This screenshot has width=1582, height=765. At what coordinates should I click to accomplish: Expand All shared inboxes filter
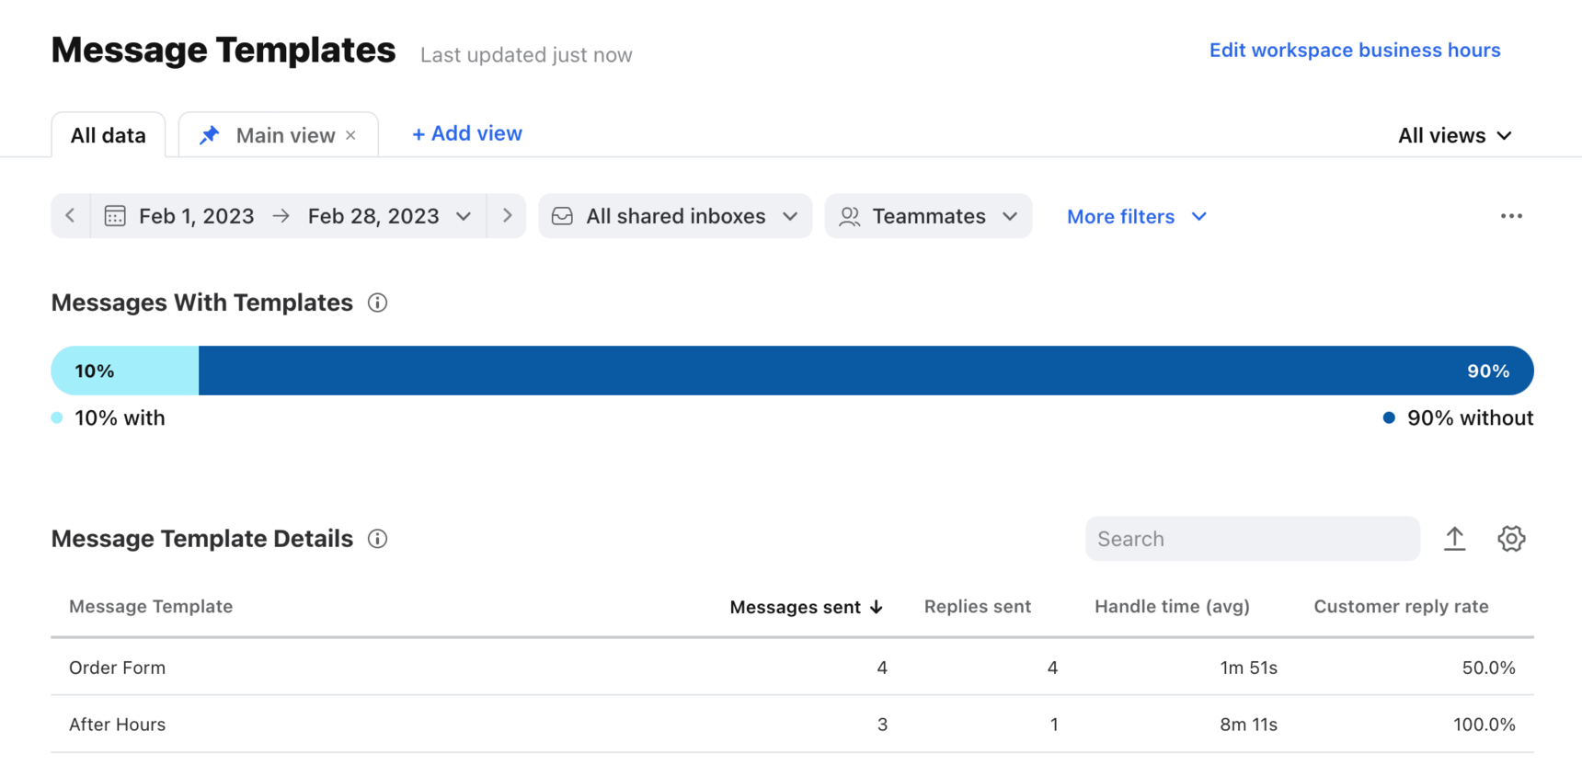[x=790, y=216]
